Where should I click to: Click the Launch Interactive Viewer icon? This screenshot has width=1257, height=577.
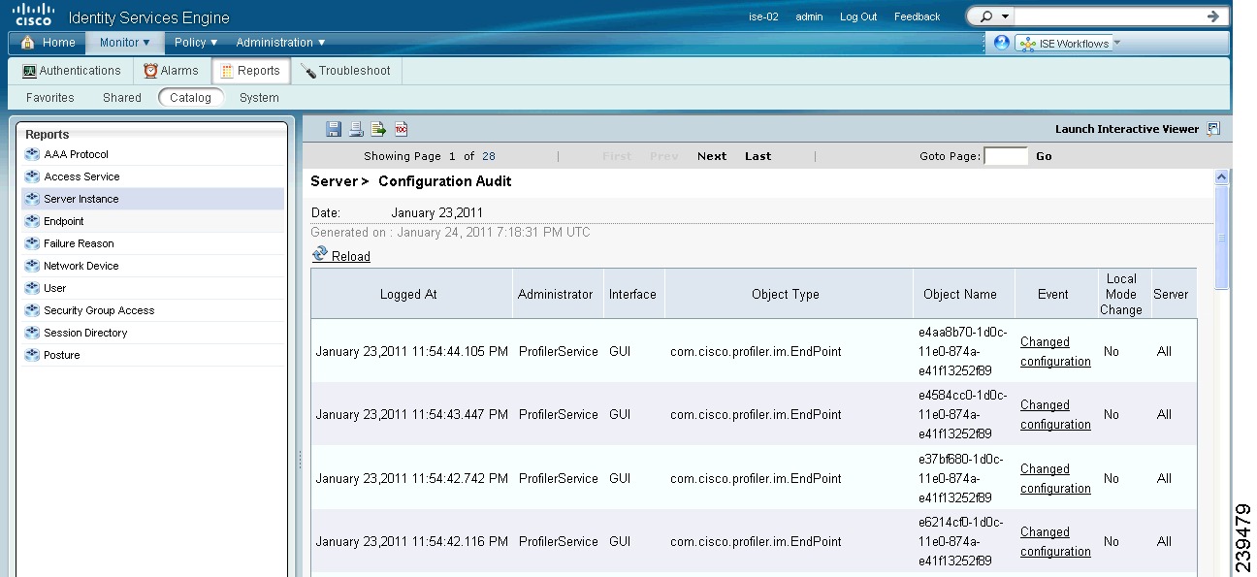[x=1213, y=129]
